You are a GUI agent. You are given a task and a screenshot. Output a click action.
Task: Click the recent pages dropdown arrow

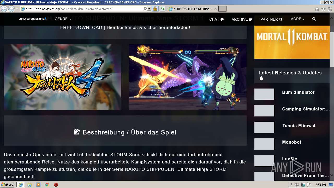17,9
